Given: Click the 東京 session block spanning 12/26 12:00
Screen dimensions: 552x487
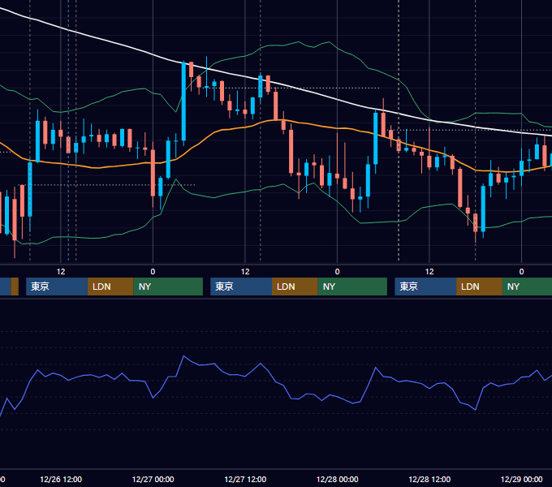Looking at the screenshot, I should coord(57,287).
